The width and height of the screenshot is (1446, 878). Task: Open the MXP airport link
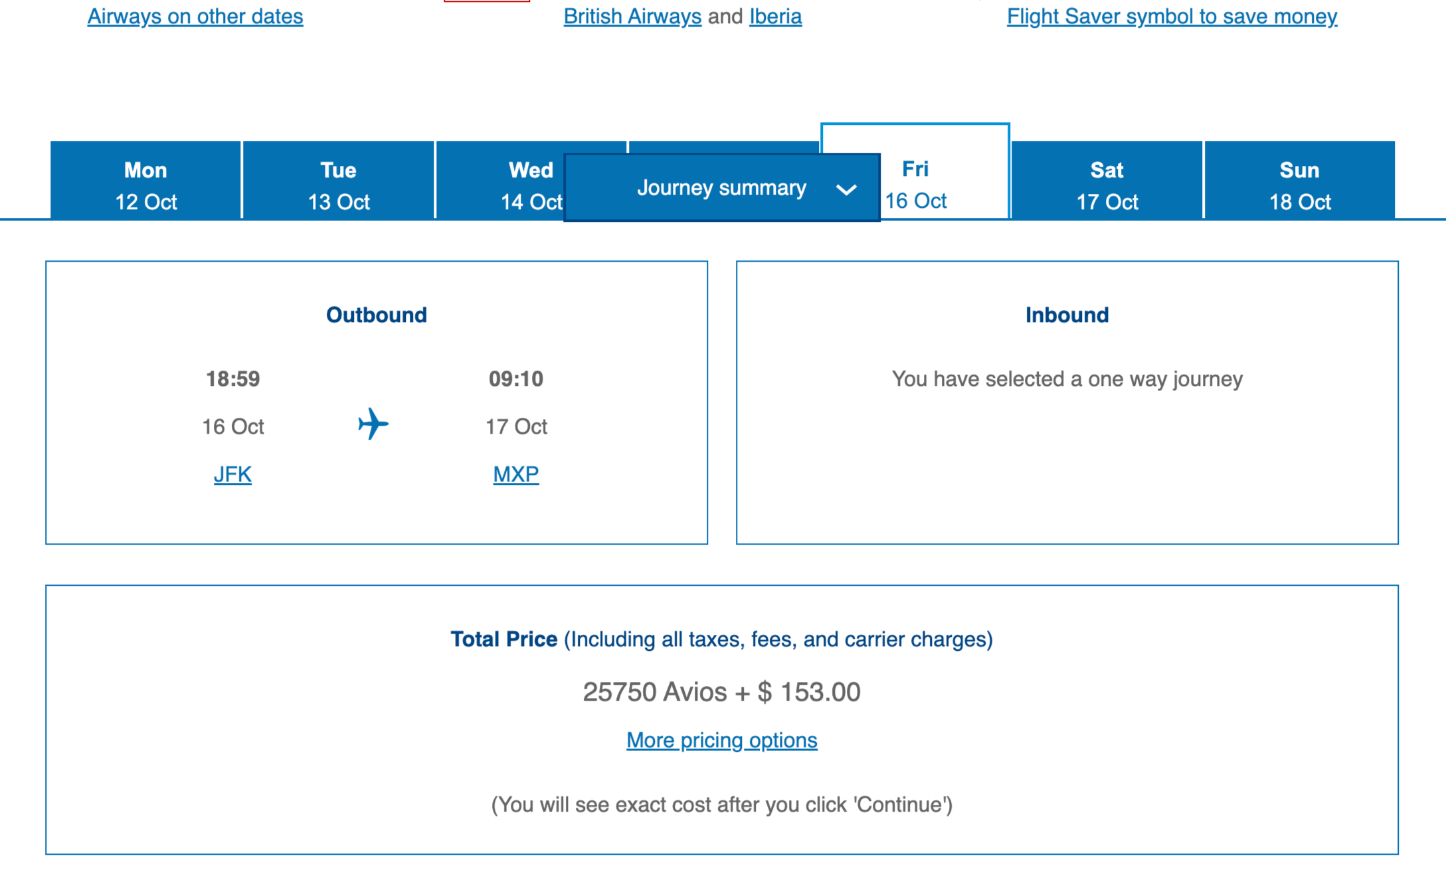tap(515, 474)
